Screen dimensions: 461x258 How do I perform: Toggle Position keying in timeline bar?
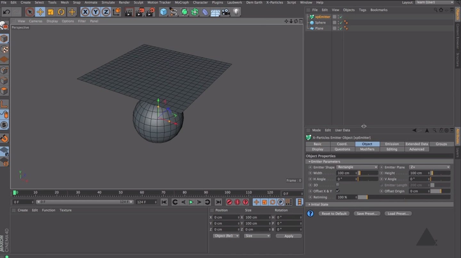click(x=256, y=202)
